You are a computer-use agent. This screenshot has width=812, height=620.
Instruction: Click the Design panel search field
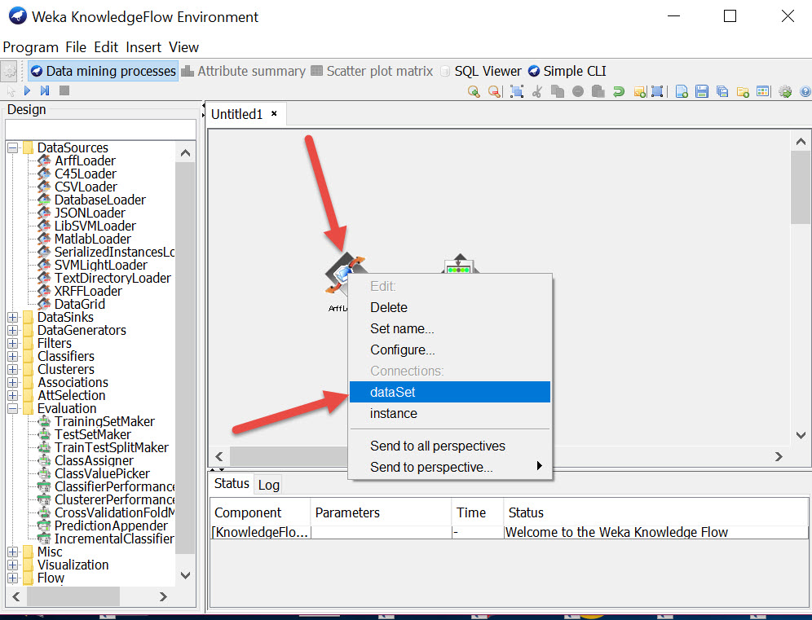tap(100, 130)
